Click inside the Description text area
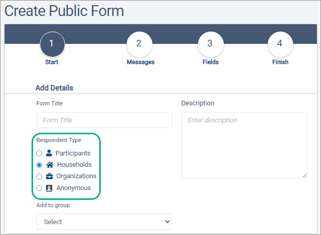This screenshot has width=321, height=235. coord(244,145)
